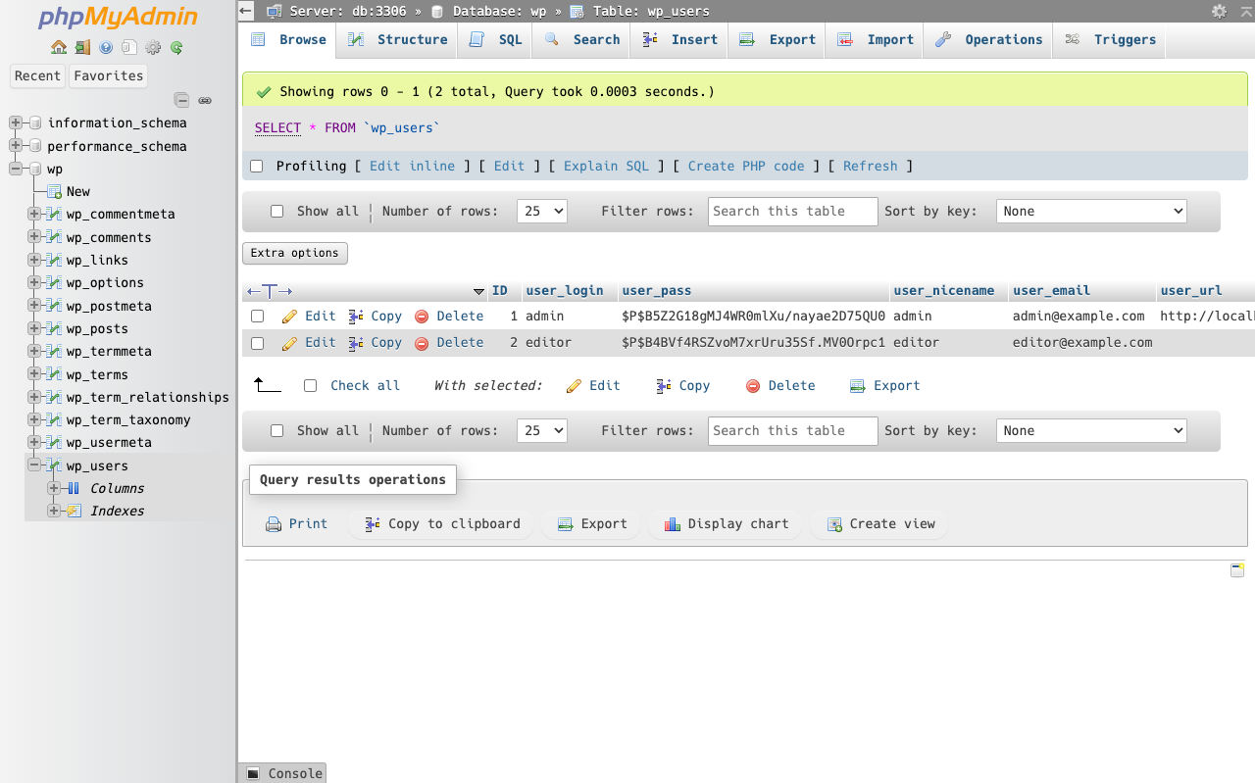The image size is (1255, 783).
Task: Click With selected Delete icon
Action: (753, 386)
